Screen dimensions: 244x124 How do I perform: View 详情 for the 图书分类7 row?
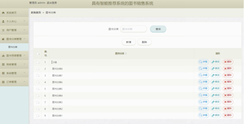click(203, 75)
